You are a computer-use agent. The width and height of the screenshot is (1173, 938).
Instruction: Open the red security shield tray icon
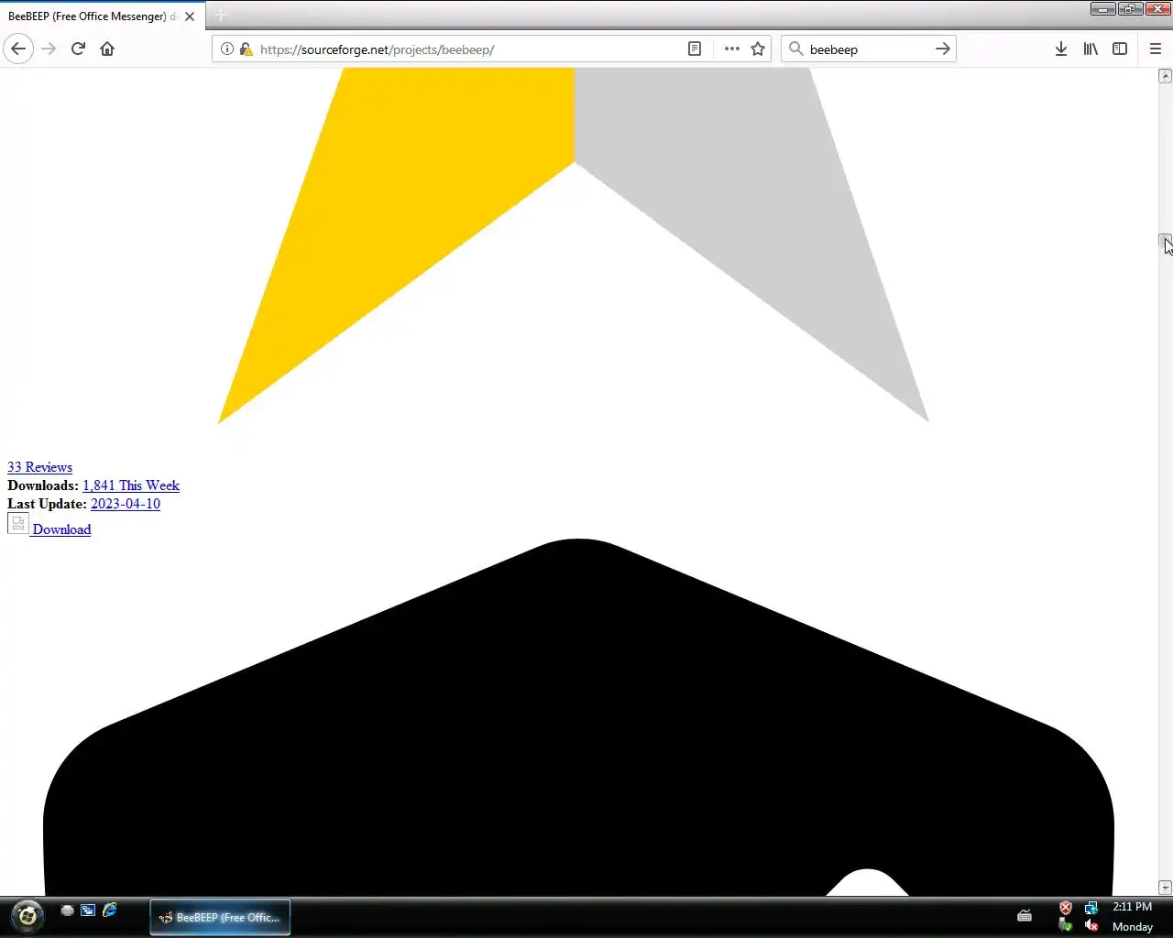[x=1066, y=908]
